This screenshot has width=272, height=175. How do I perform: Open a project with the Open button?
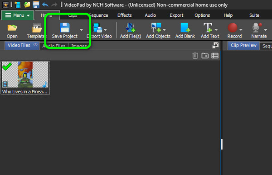tap(12, 31)
